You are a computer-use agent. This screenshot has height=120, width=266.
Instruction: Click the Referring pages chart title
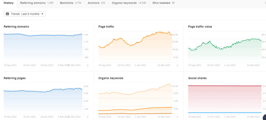tap(15, 78)
